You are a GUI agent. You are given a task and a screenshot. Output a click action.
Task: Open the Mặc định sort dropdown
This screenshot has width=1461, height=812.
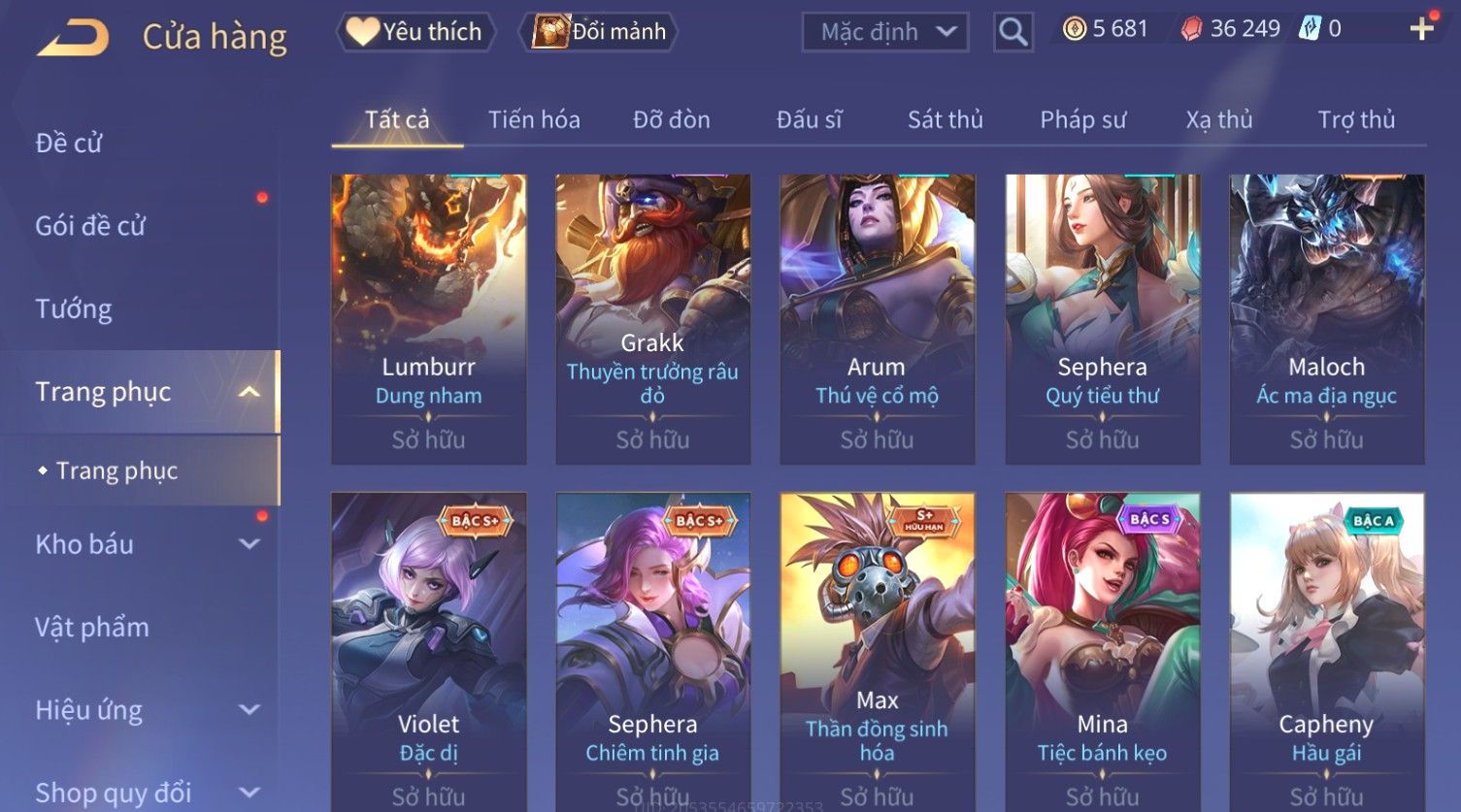(885, 32)
